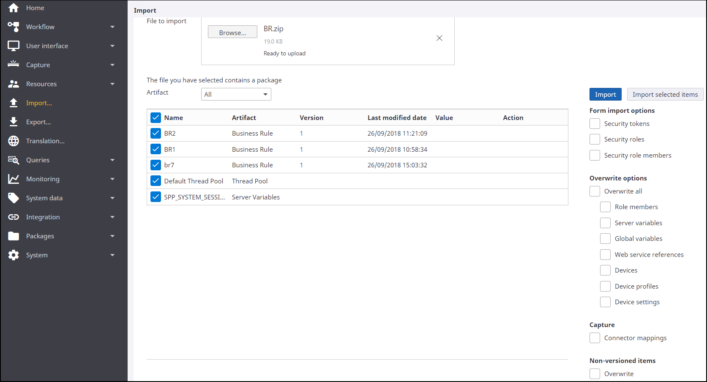Click the Home house icon
This screenshot has width=707, height=382.
(14, 8)
